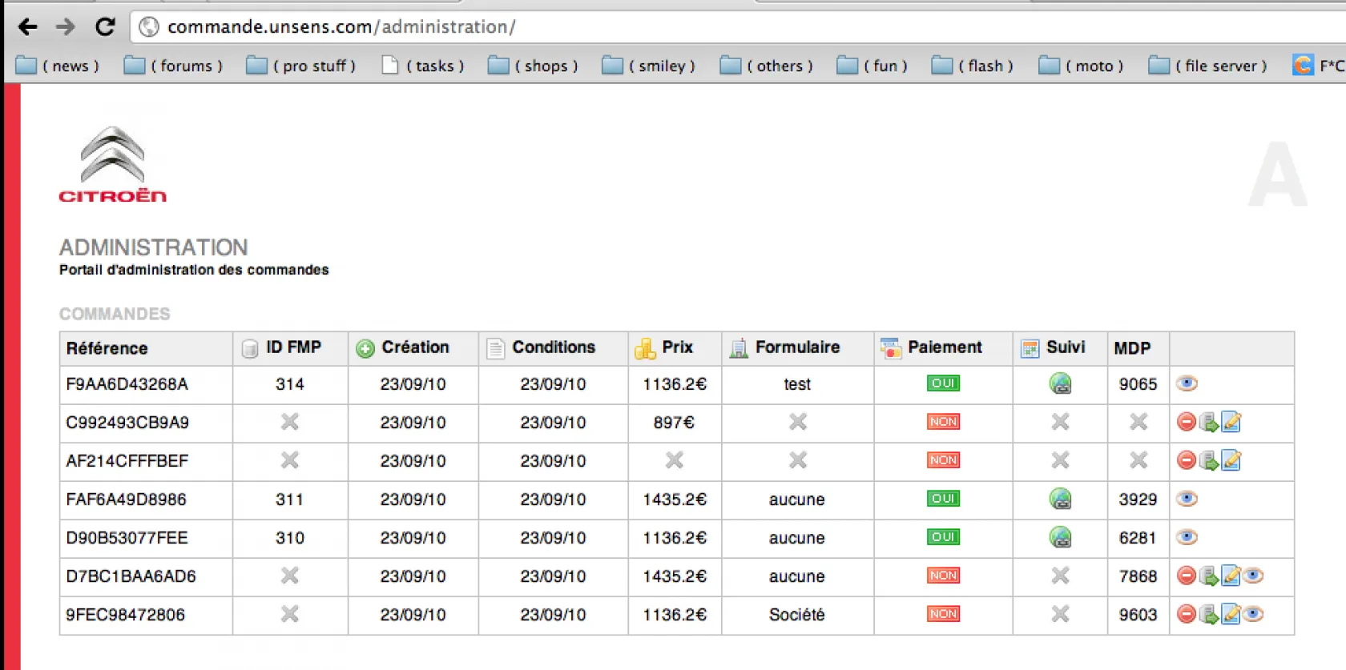Reload the page with browser refresh button
The height and width of the screenshot is (670, 1346).
pyautogui.click(x=105, y=26)
